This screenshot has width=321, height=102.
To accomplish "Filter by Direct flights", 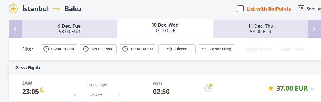I will [x=177, y=49].
